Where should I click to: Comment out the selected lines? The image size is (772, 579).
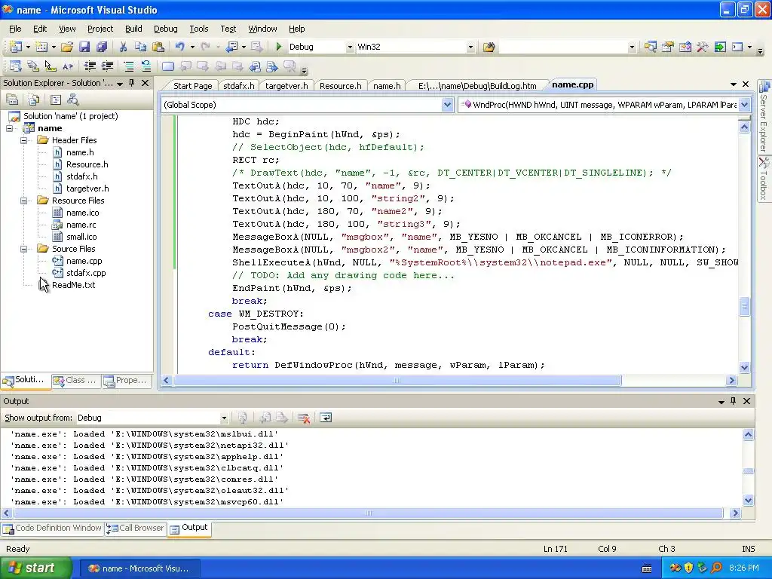tap(128, 66)
